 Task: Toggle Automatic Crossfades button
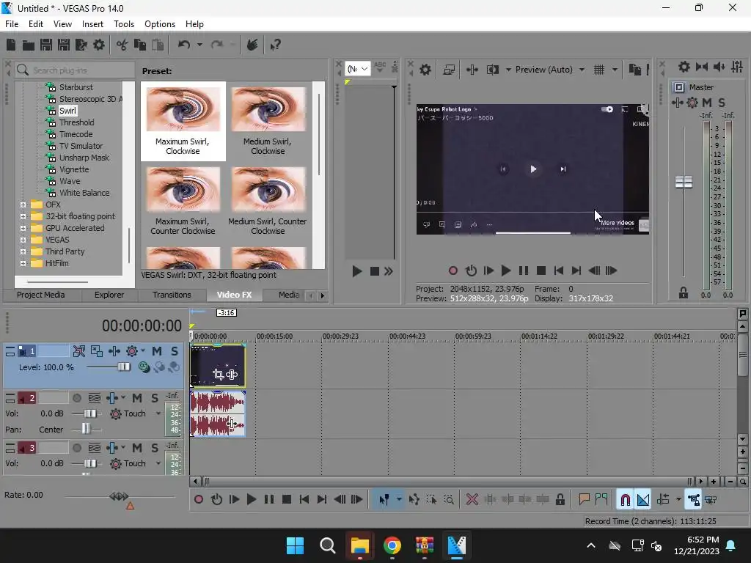click(643, 500)
